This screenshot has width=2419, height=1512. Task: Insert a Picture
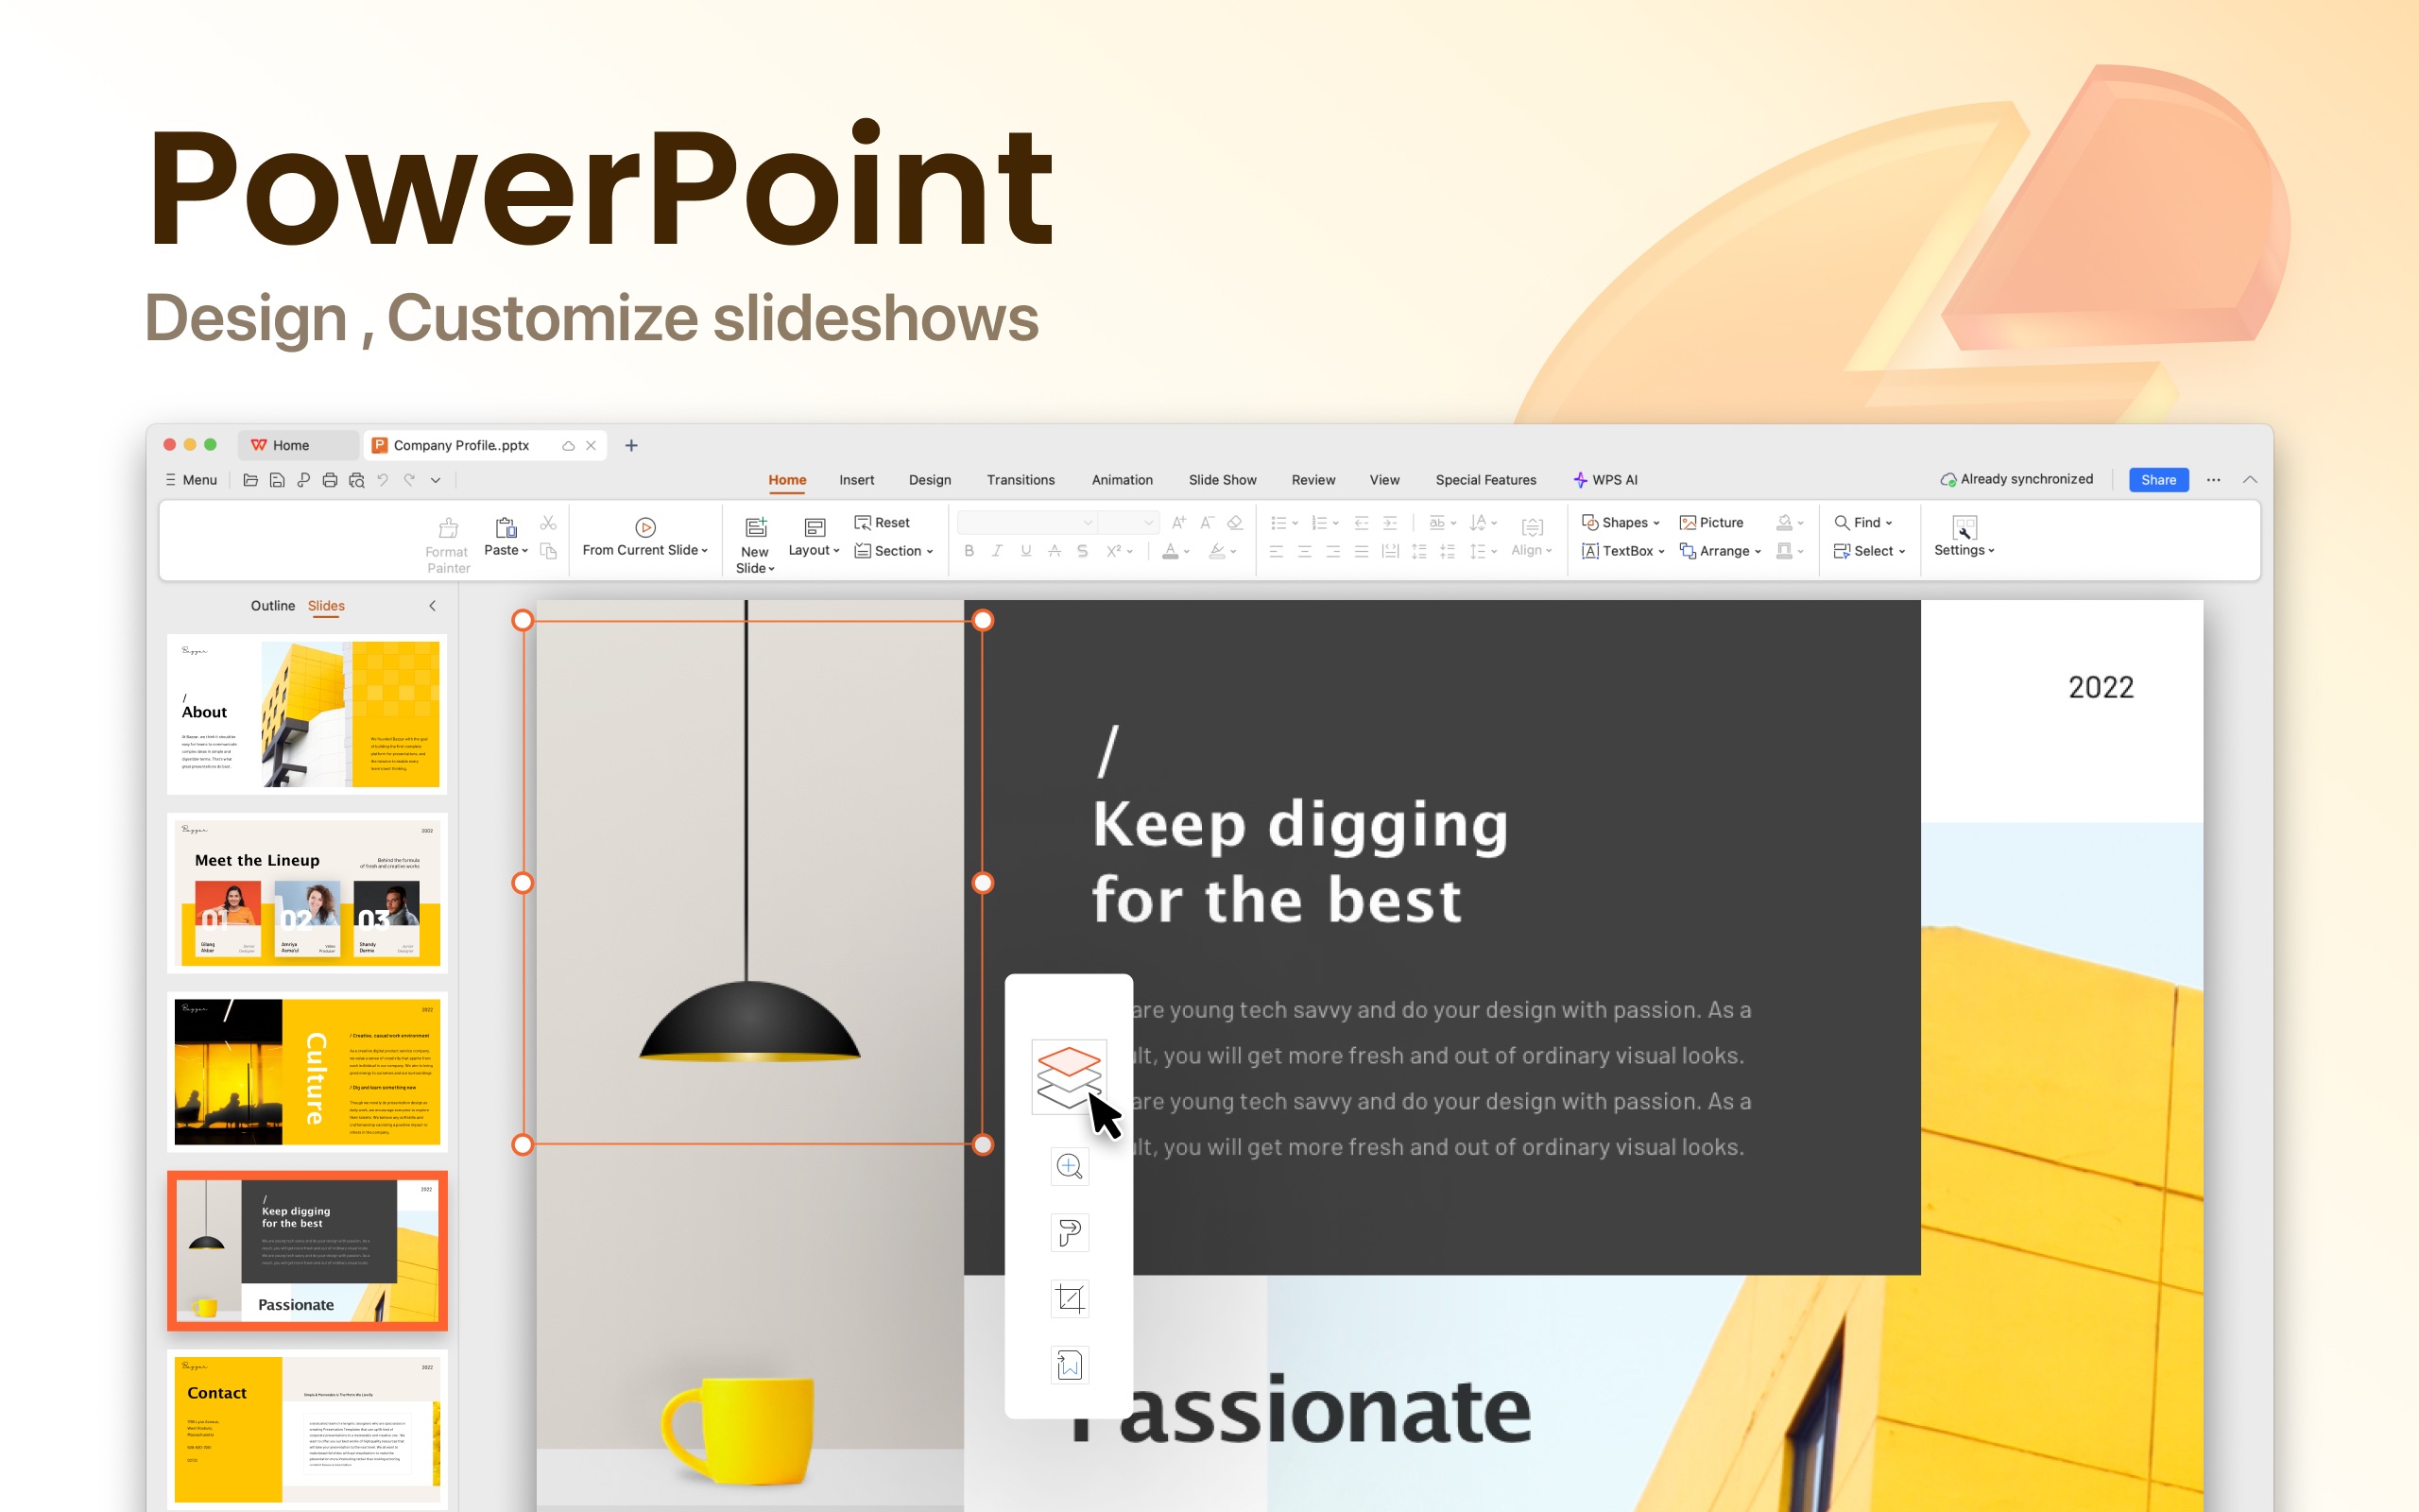click(x=1711, y=523)
